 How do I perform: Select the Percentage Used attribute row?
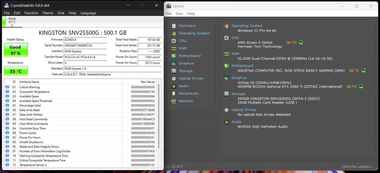[81, 106]
